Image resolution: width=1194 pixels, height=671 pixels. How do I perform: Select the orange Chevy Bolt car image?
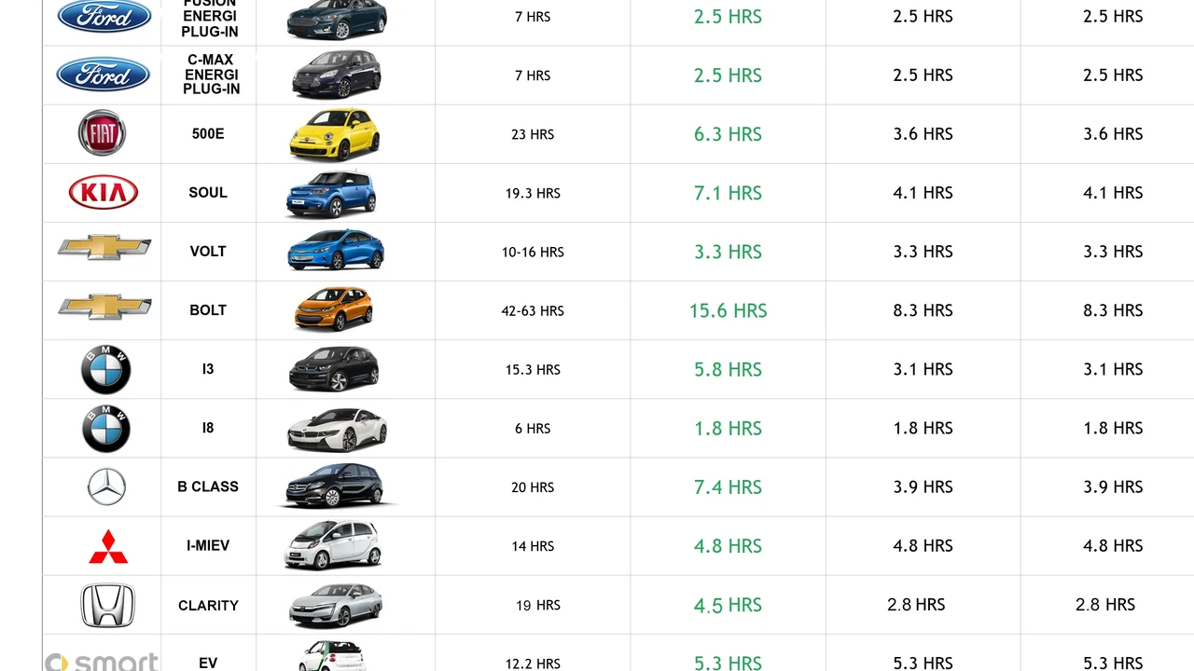334,308
